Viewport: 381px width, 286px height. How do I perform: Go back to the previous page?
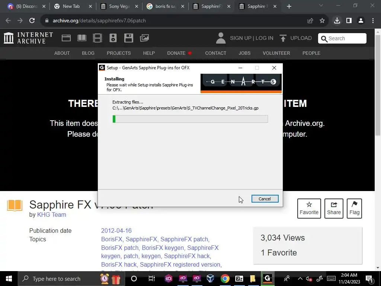pos(8,21)
